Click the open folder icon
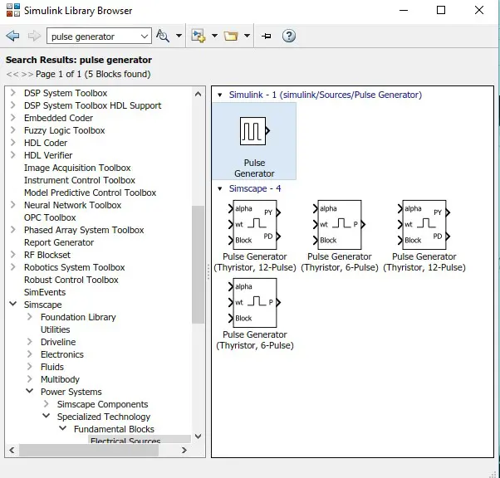The width and height of the screenshot is (500, 478). coord(231,37)
